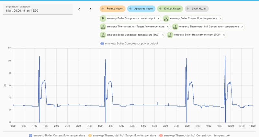Screen dimensions: 259x137
Task: Click Apparaat kiezen chip
Action: [x=141, y=9]
